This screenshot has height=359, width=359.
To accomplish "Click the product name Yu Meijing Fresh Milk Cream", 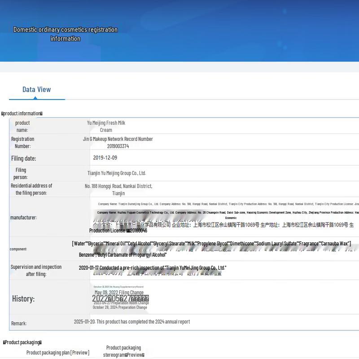I will 106,126.
